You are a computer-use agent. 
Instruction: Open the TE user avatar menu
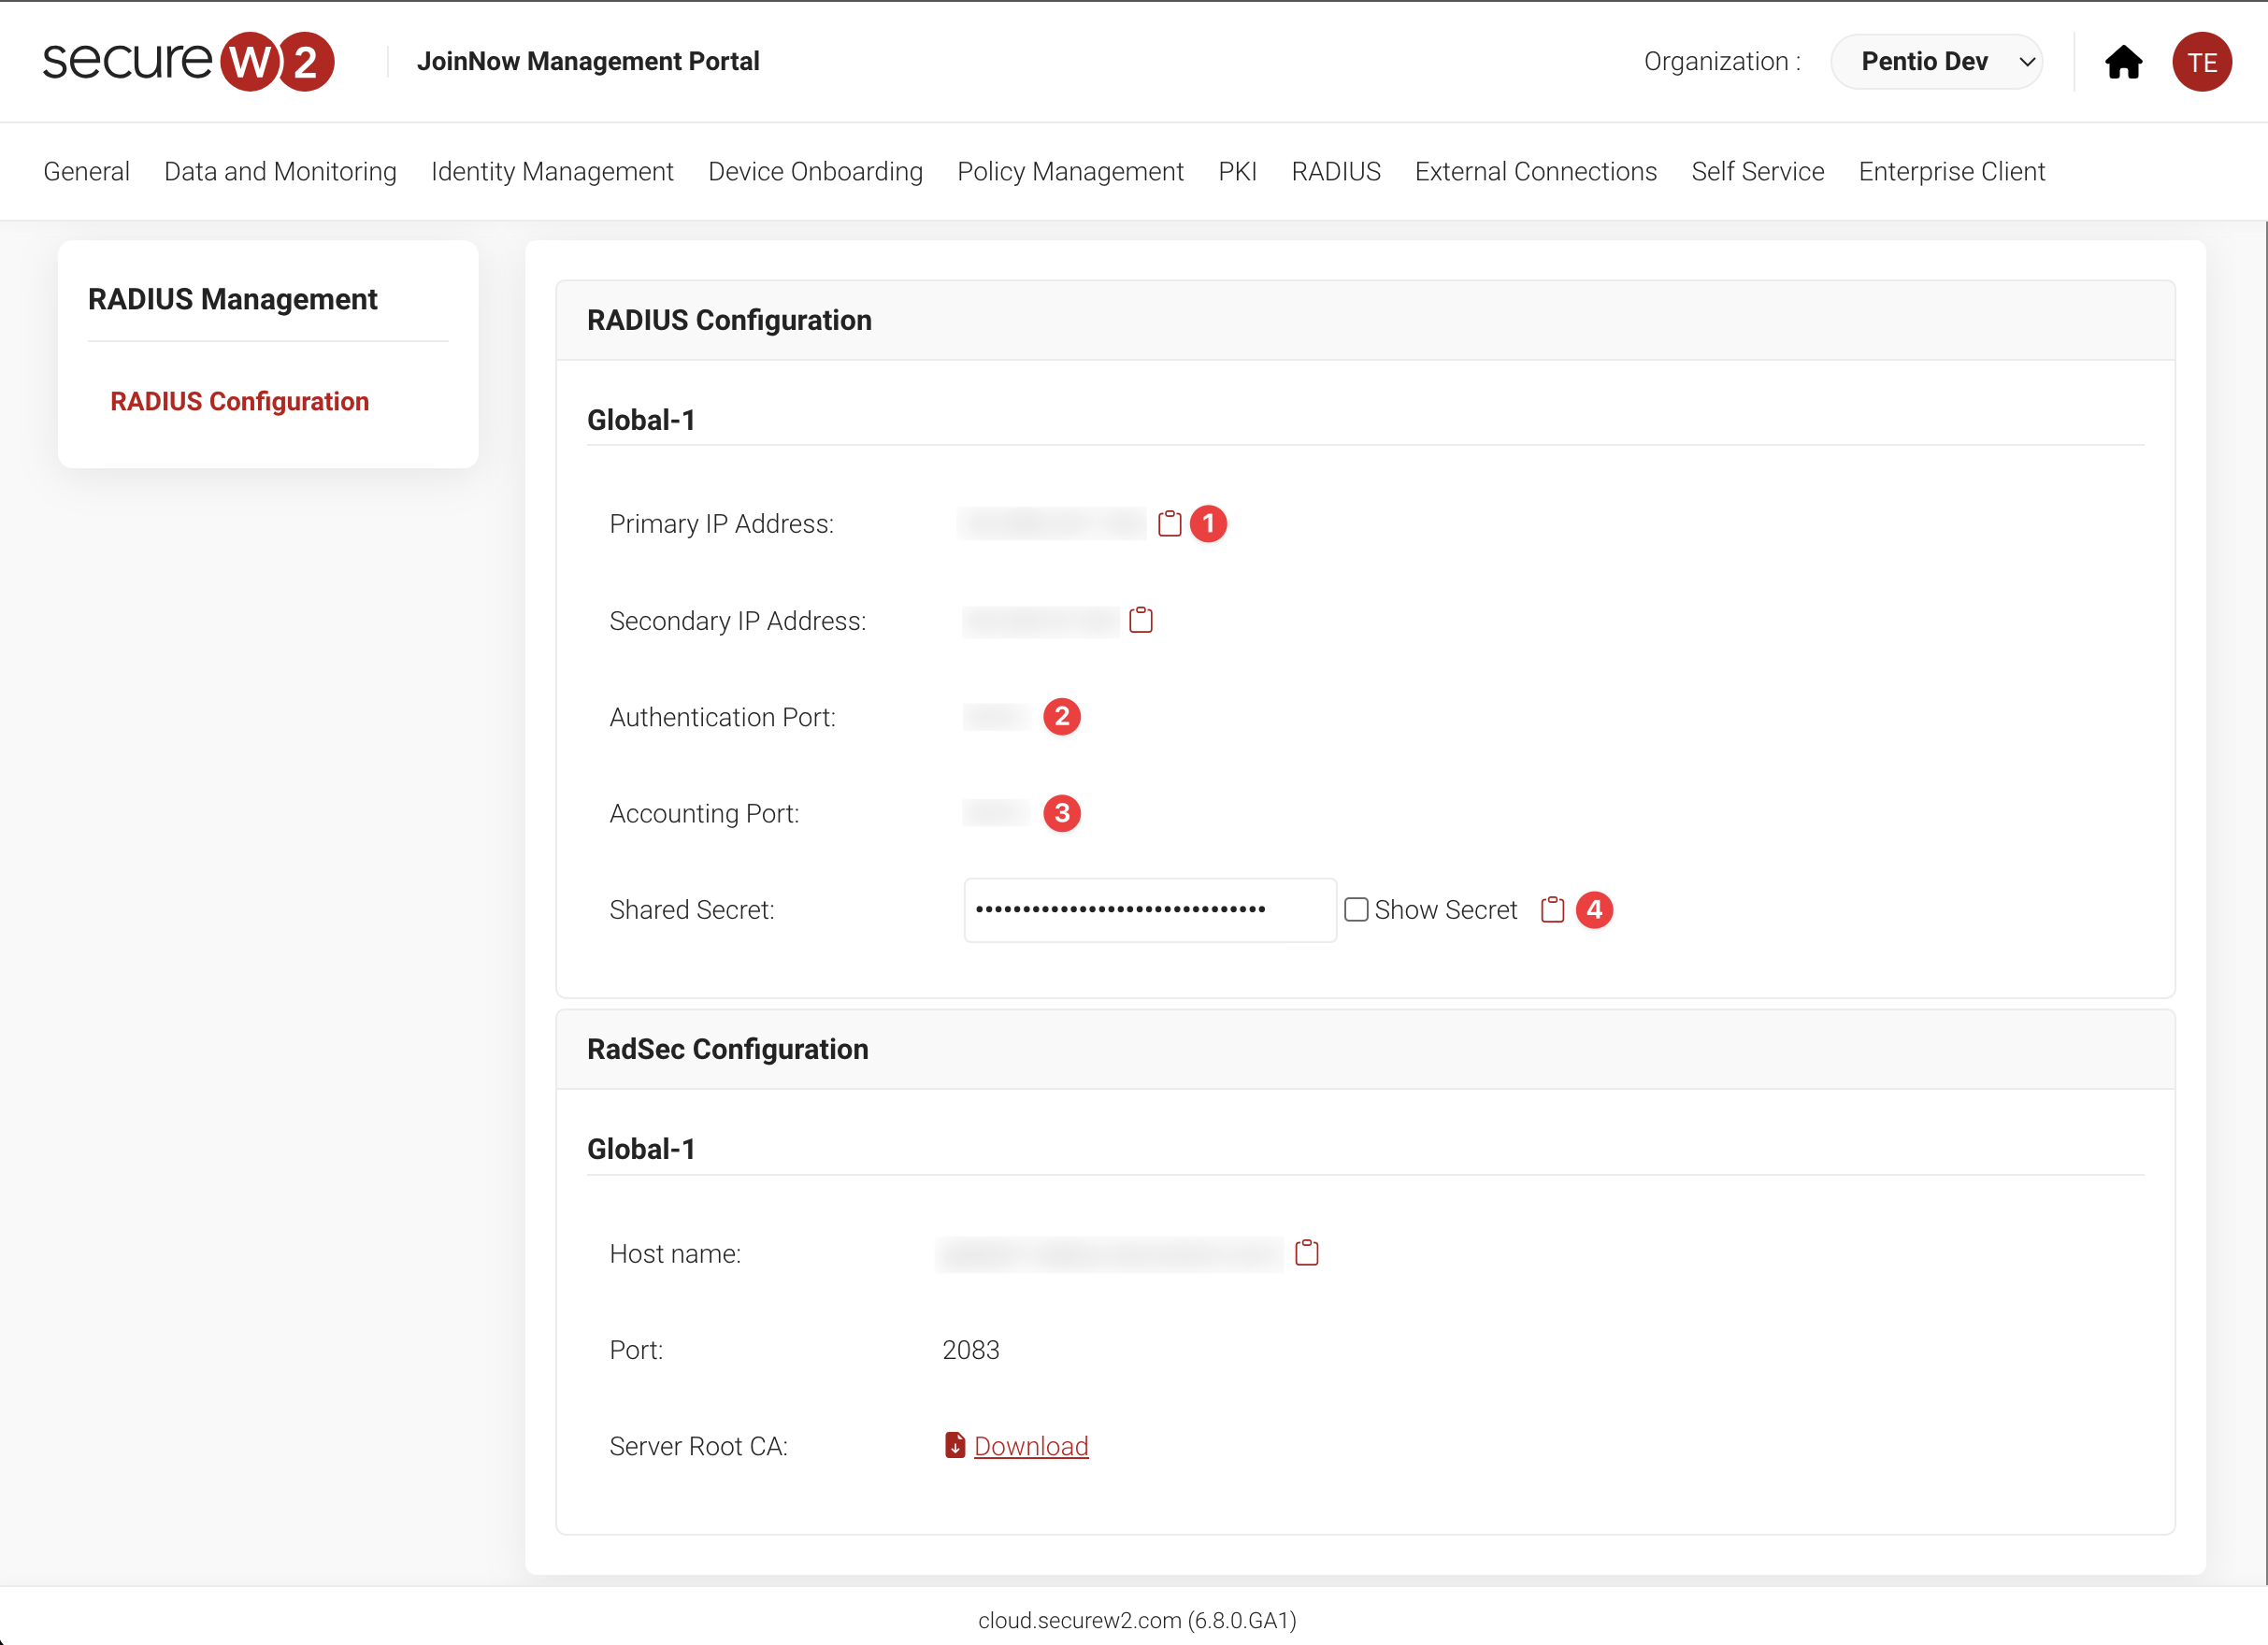point(2202,62)
